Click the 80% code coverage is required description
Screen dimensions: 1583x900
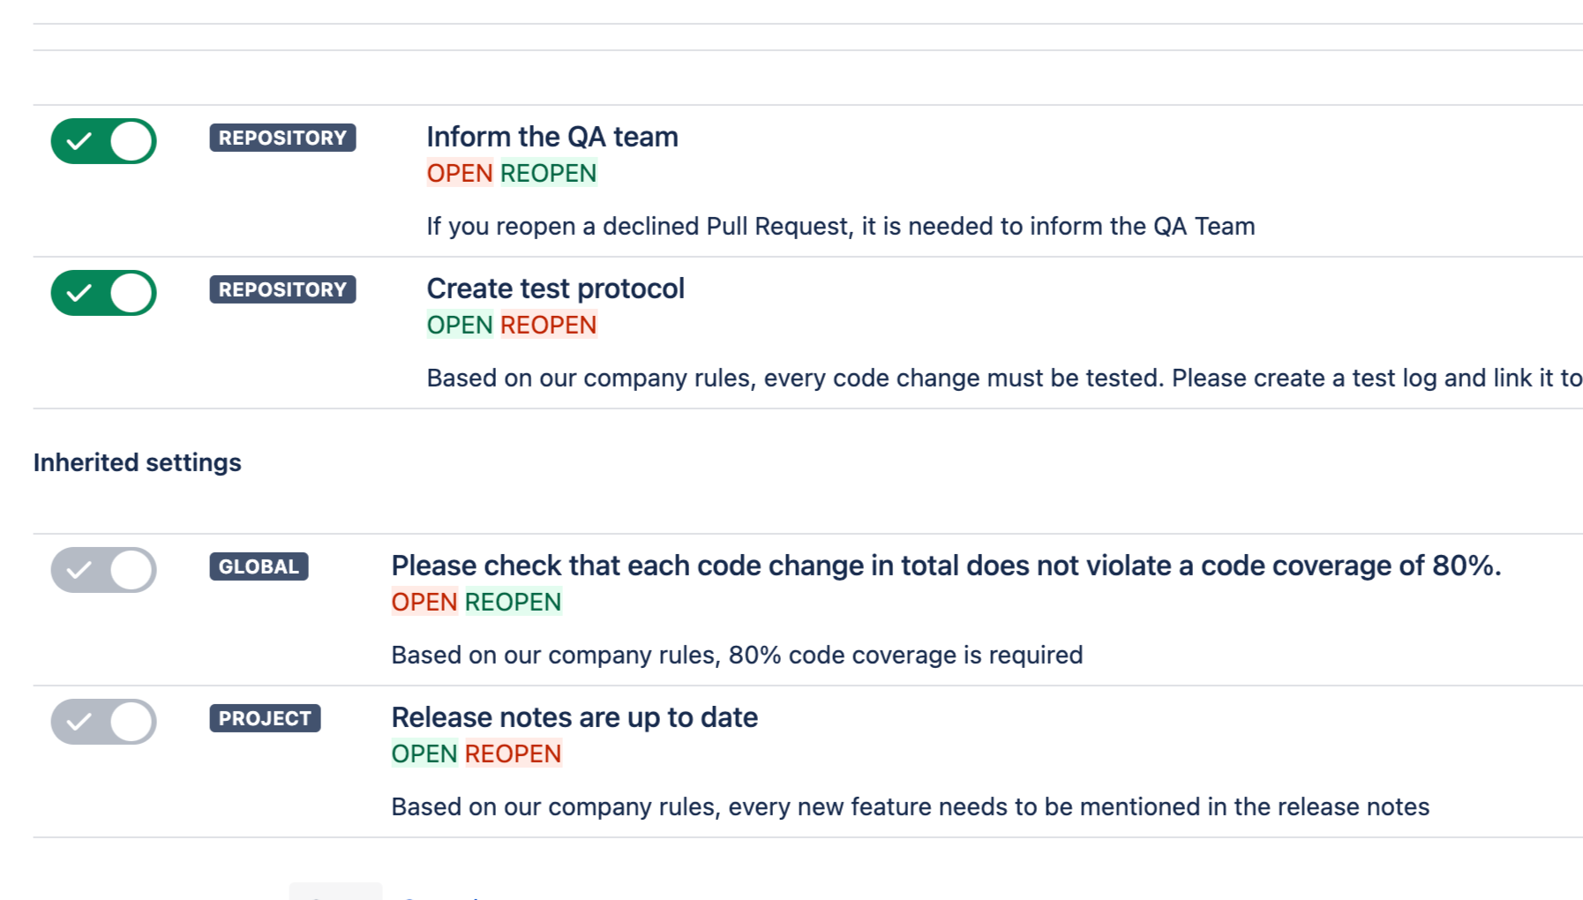(737, 655)
